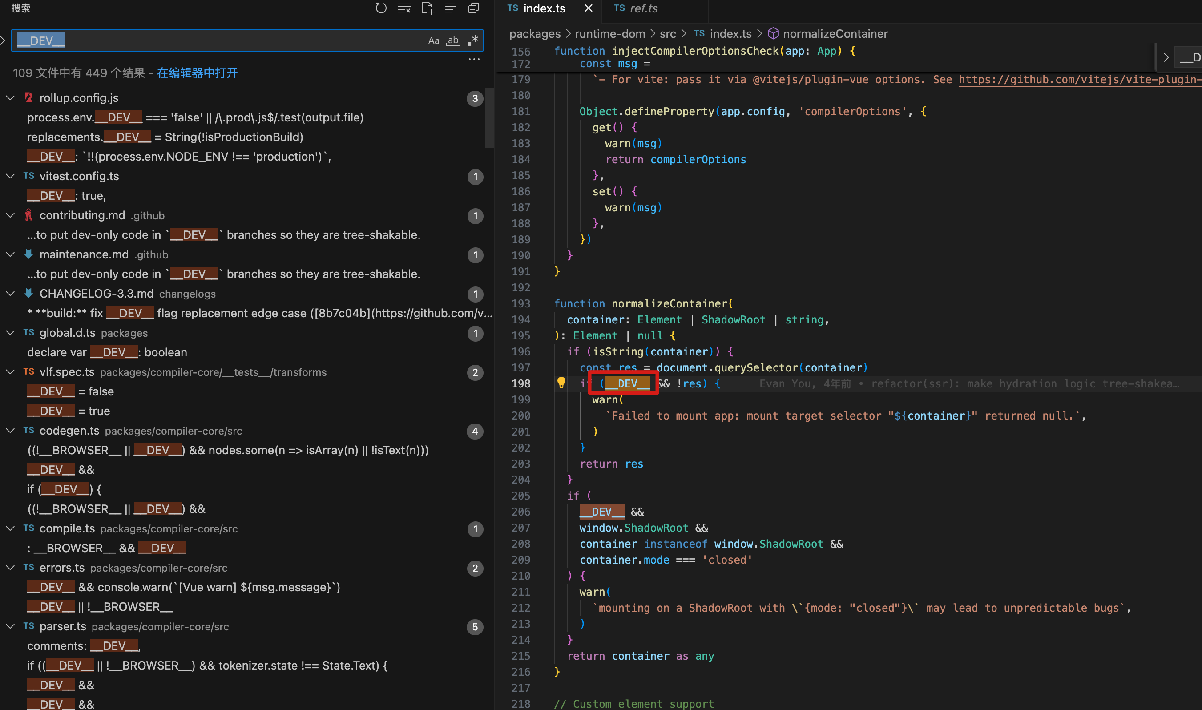Image resolution: width=1202 pixels, height=710 pixels.
Task: Click the vitest.config.ts TS icon
Action: 29,176
